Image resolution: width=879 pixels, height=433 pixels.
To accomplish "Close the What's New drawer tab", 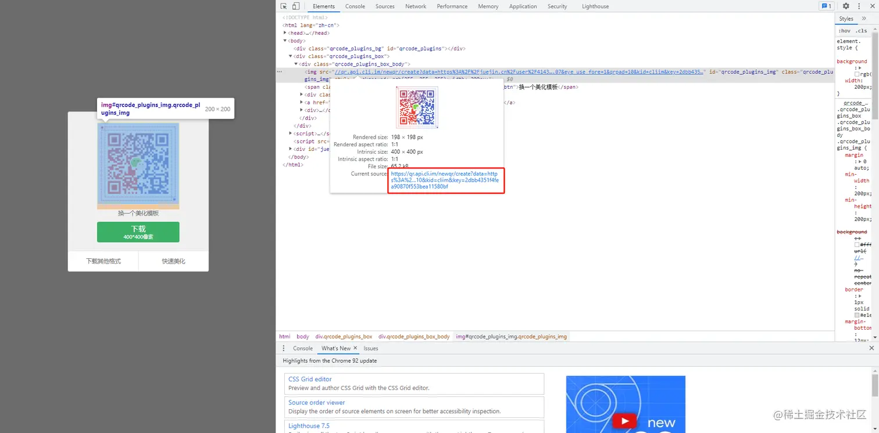I will (x=355, y=348).
